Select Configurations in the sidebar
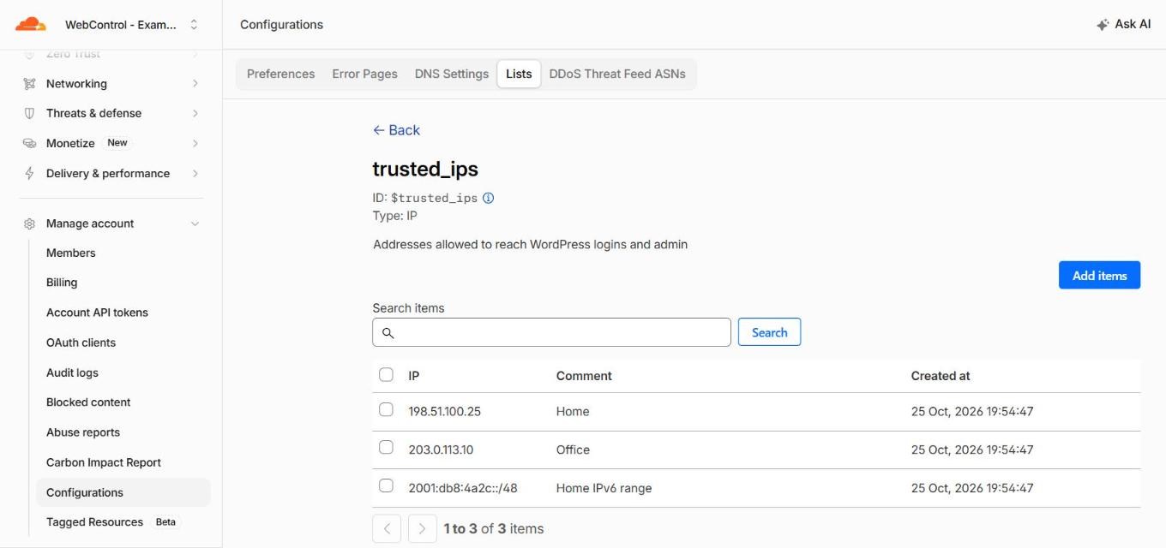The image size is (1166, 548). pyautogui.click(x=123, y=492)
